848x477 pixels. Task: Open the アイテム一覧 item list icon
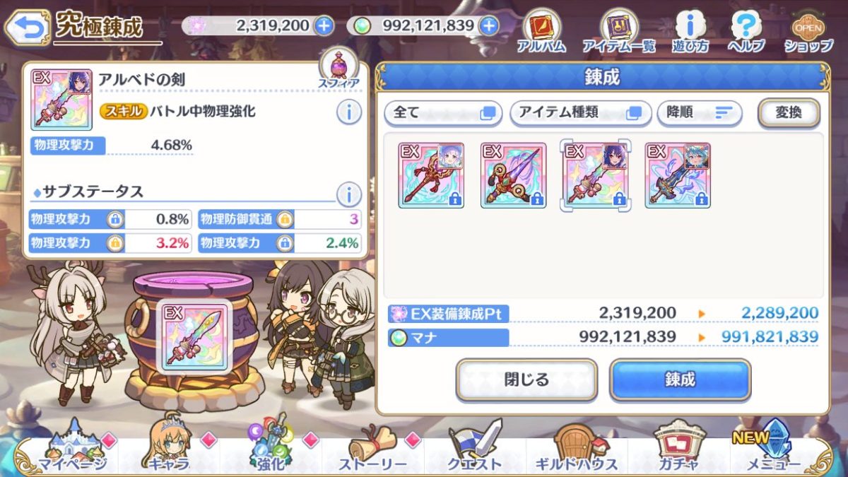[618, 33]
